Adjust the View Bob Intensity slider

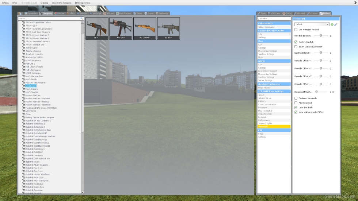coord(321,36)
